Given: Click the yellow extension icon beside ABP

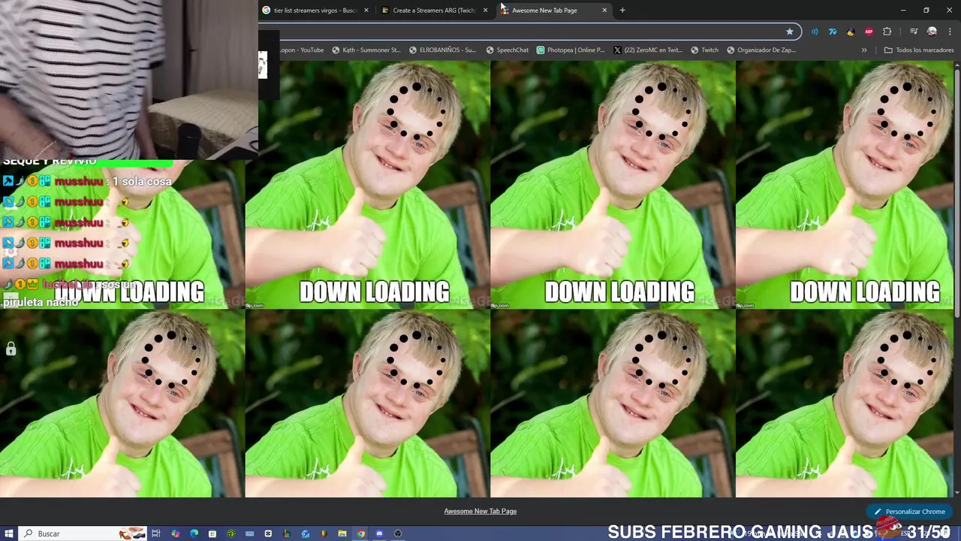Looking at the screenshot, I should point(851,32).
